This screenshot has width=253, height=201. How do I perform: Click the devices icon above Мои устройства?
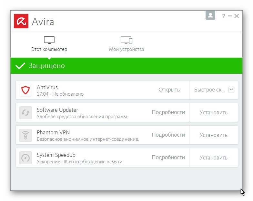[x=126, y=40]
